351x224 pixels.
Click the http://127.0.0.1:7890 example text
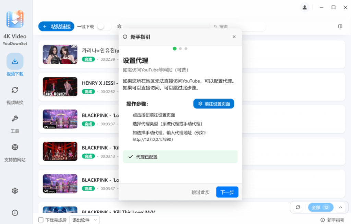[153, 139]
